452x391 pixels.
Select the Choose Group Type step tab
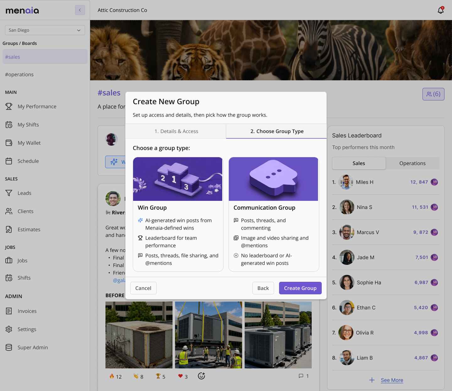(x=277, y=131)
